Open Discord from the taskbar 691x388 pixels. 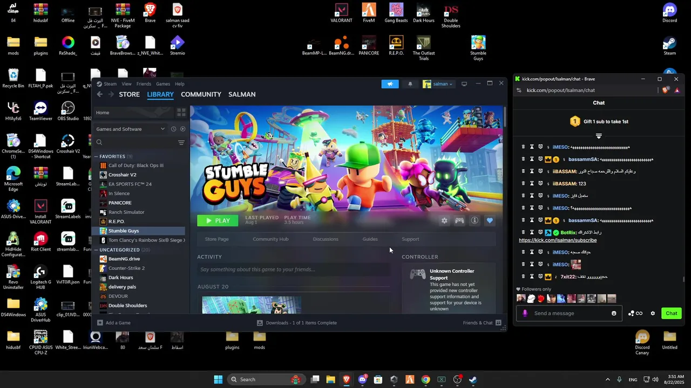tap(362, 379)
